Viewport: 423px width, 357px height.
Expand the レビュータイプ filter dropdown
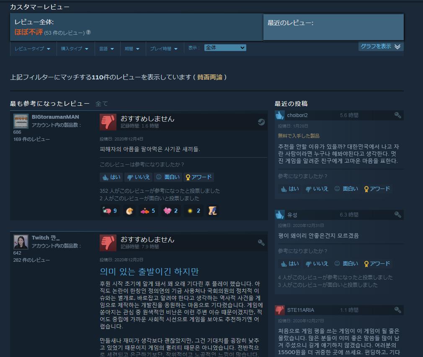(x=32, y=49)
